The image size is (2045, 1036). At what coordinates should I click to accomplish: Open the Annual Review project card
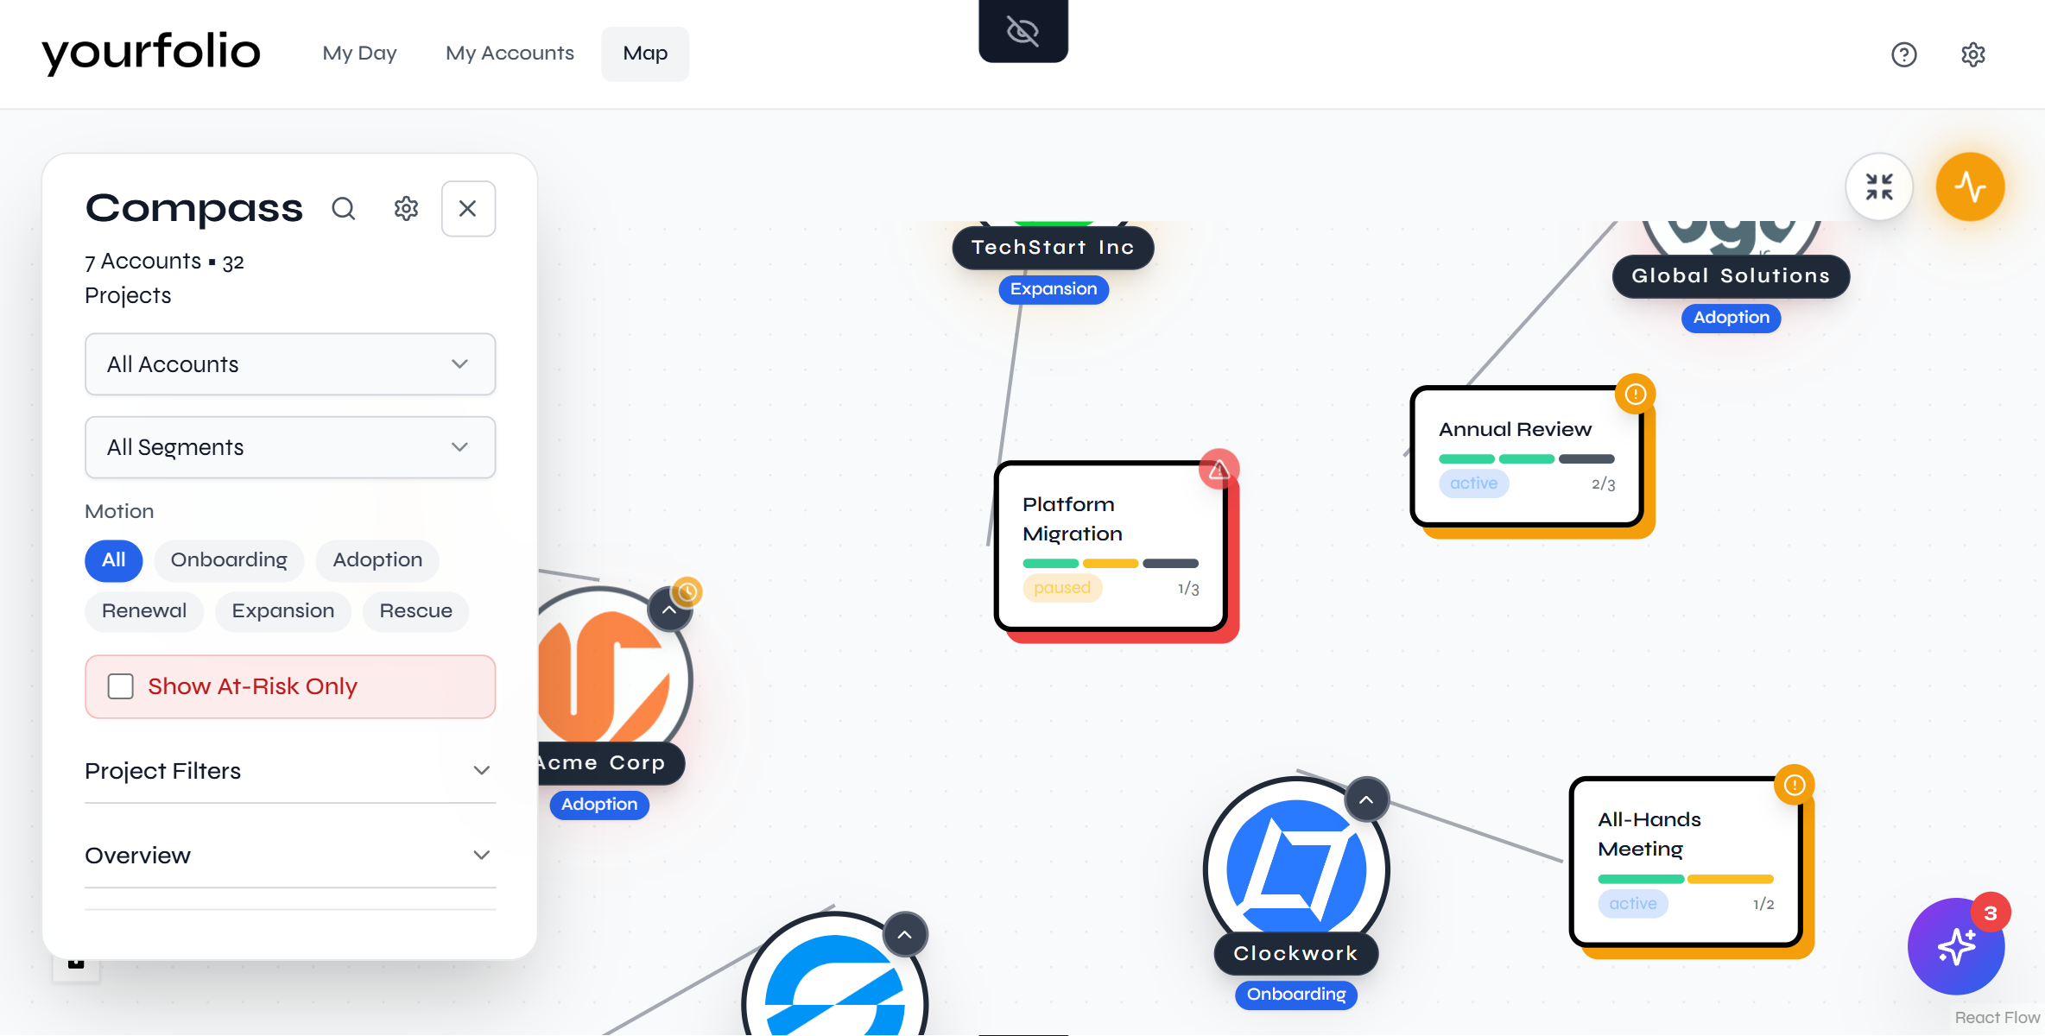(1527, 456)
